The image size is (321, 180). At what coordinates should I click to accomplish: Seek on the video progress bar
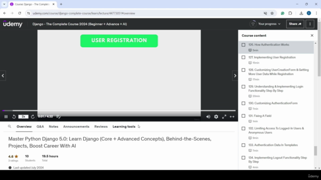(x=119, y=110)
